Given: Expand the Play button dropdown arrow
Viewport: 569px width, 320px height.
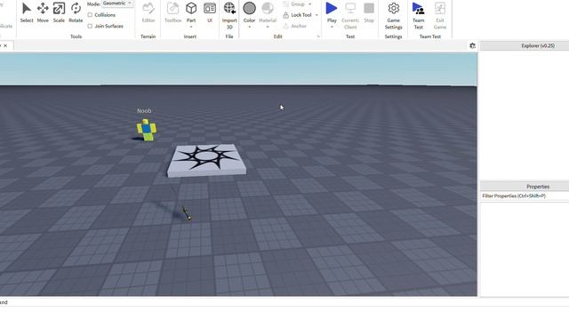Looking at the screenshot, I should [332, 27].
